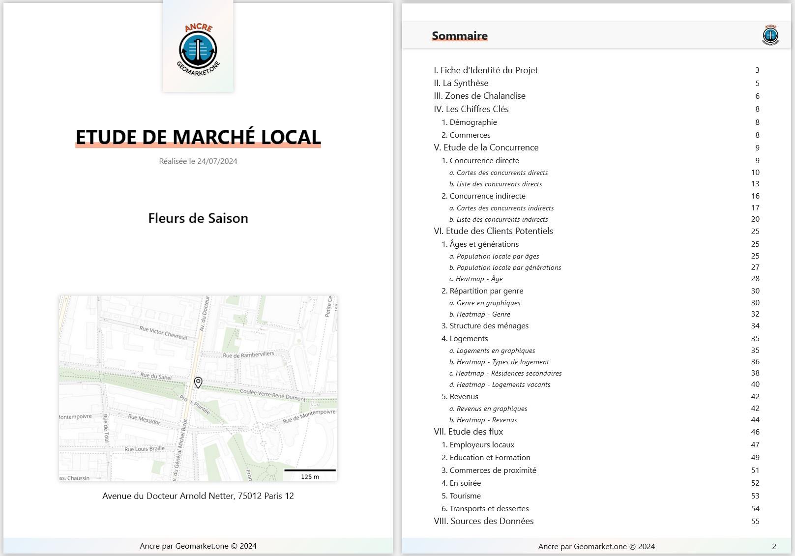Open 'd. Heatmap - Logements vacants'
The width and height of the screenshot is (795, 556).
click(500, 384)
